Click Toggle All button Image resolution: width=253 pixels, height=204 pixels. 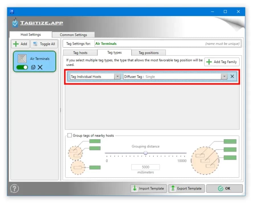[44, 44]
